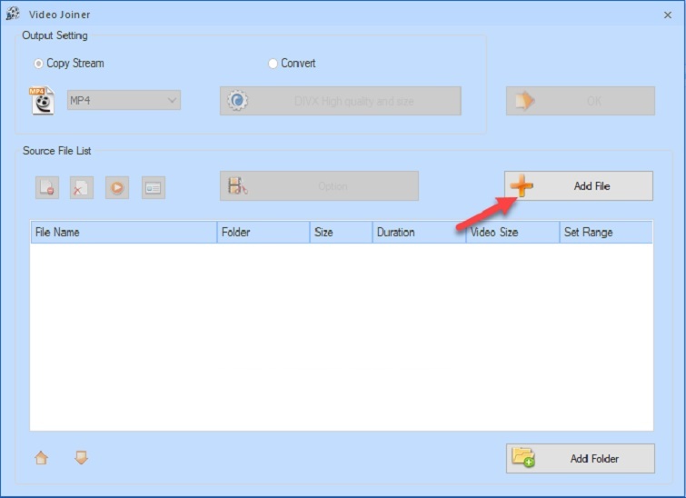Open the file info card icon

click(x=153, y=187)
